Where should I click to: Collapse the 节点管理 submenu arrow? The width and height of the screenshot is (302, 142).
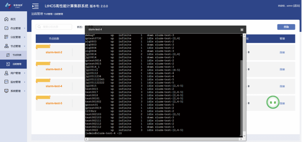tap(25, 46)
